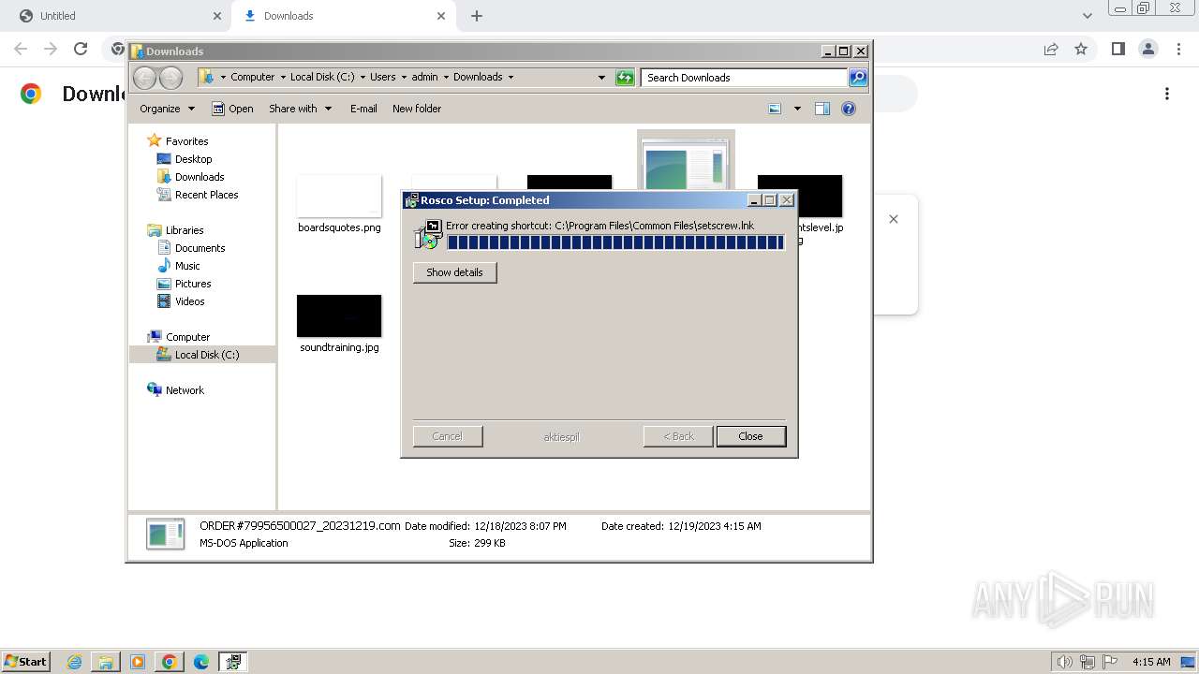Select Music library in navigation pane
The width and height of the screenshot is (1199, 674).
tap(187, 266)
